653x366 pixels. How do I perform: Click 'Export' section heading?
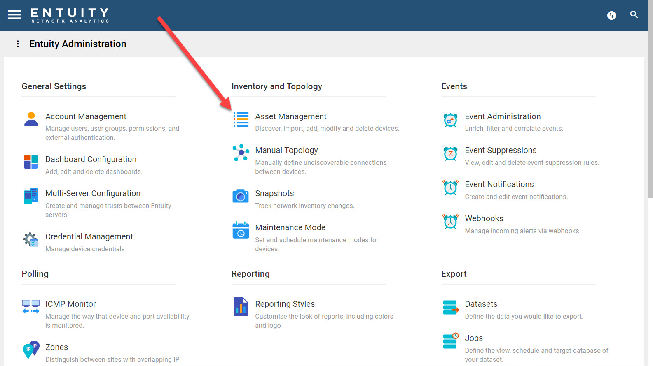pyautogui.click(x=454, y=274)
